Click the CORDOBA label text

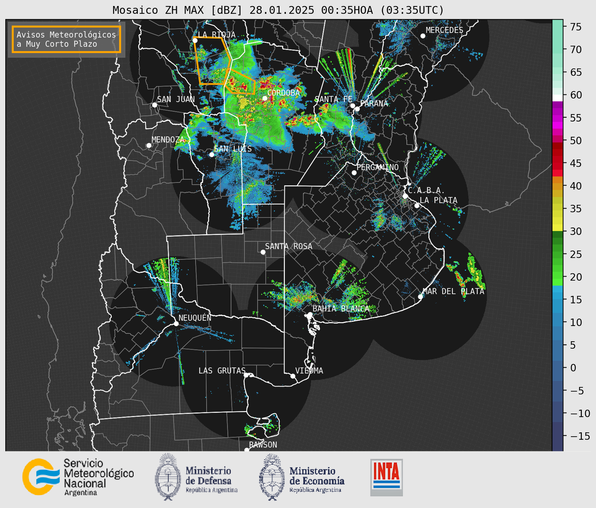(283, 93)
